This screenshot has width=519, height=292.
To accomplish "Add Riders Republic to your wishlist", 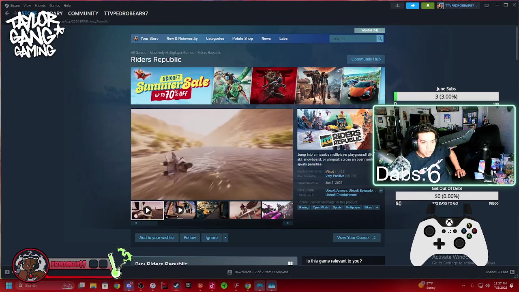I will (157, 238).
